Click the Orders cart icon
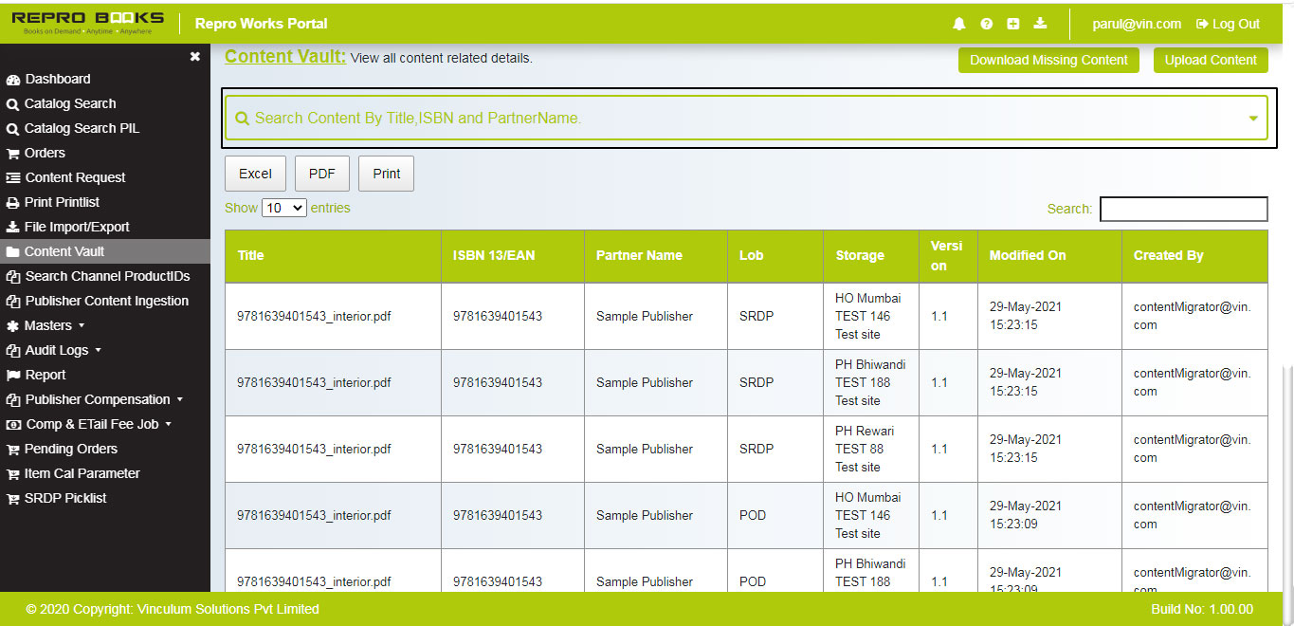This screenshot has width=1294, height=626. (11, 153)
